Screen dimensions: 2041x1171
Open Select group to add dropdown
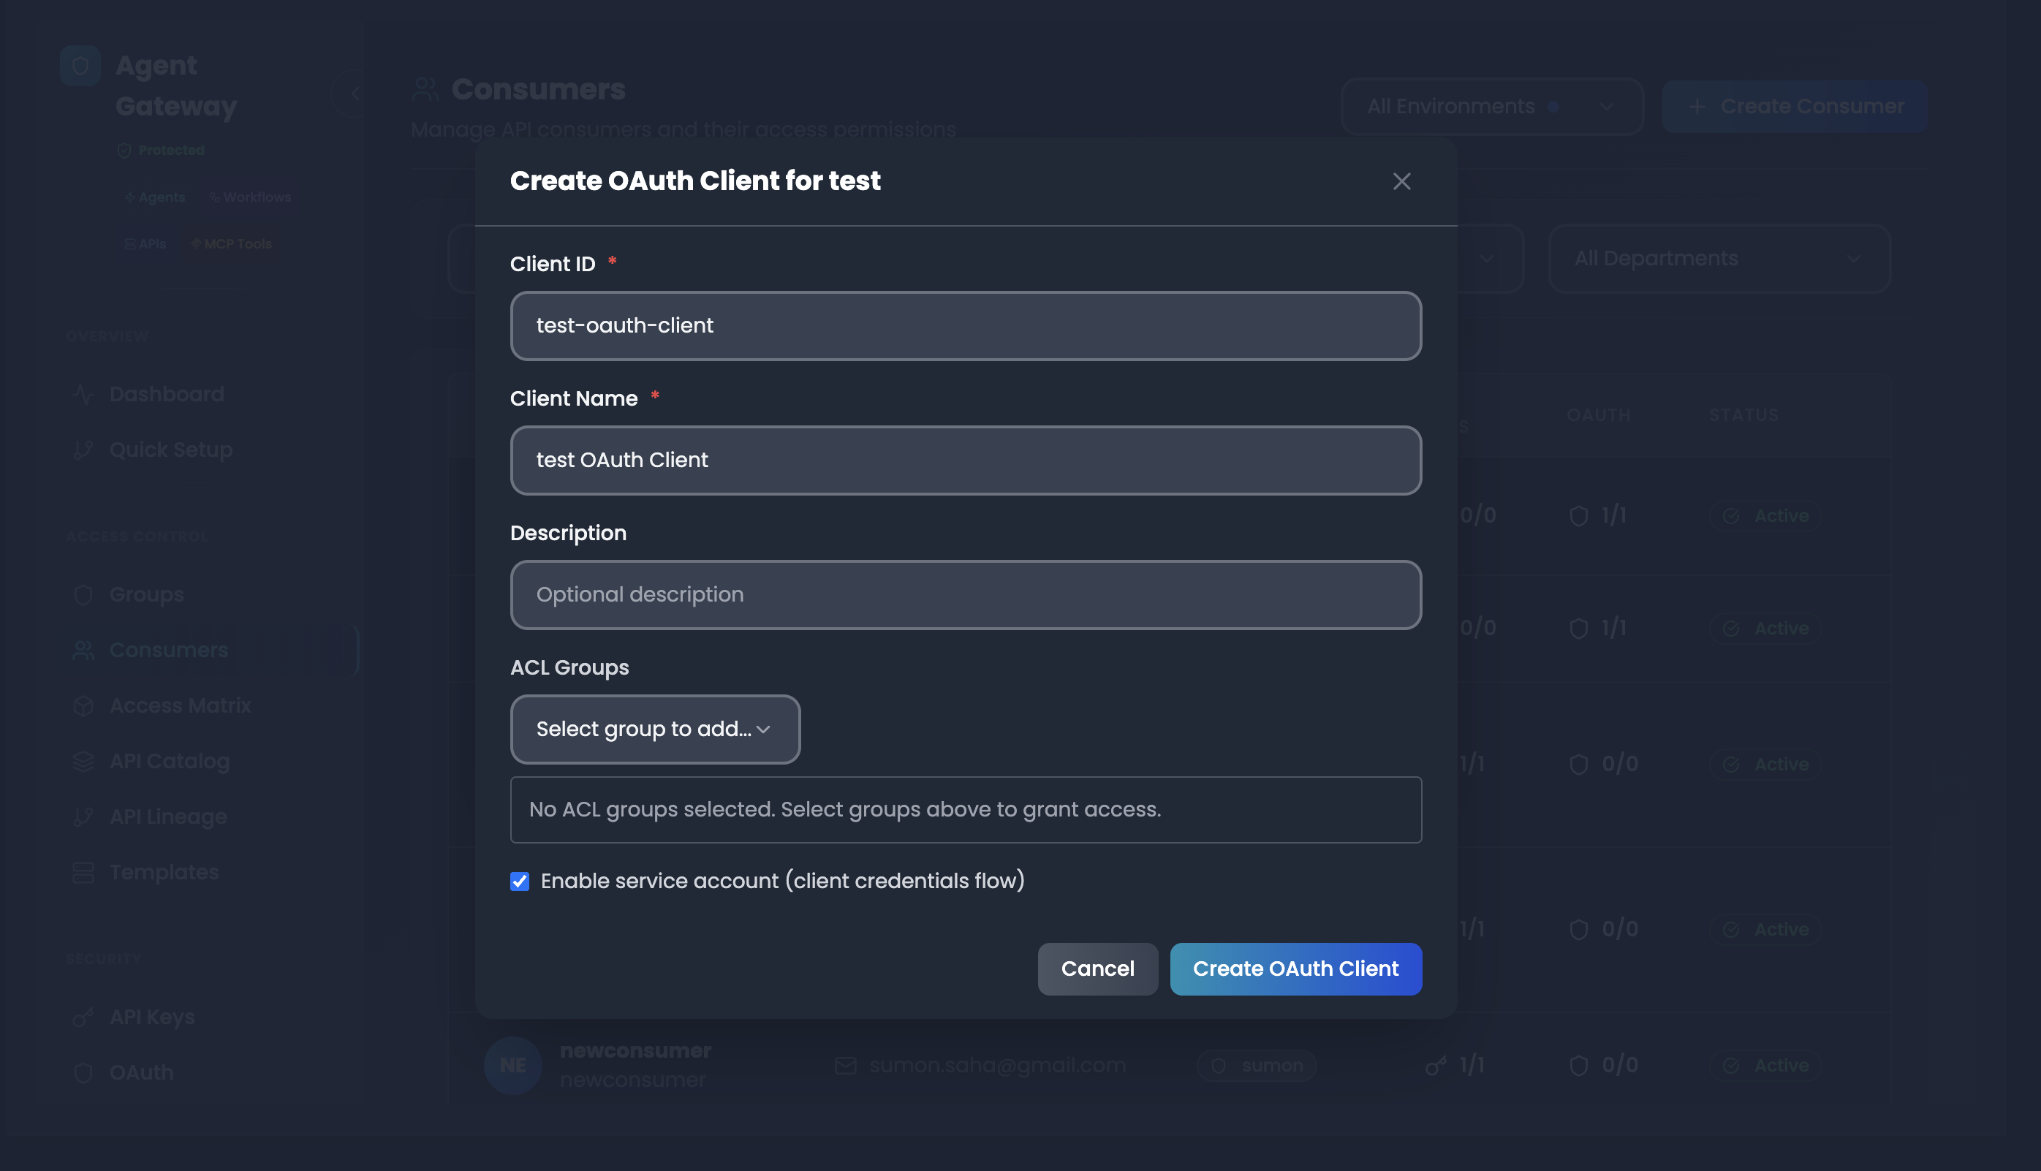click(654, 729)
